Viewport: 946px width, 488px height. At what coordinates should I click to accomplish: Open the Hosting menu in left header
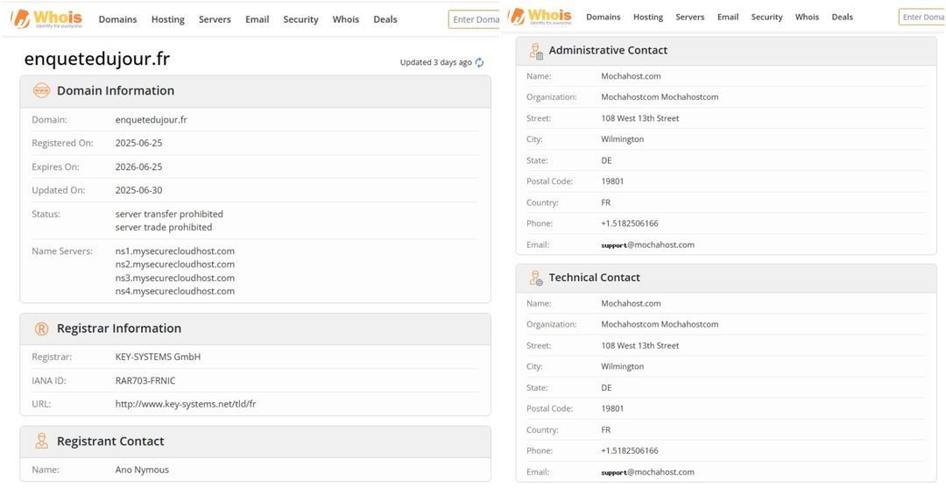pos(167,19)
